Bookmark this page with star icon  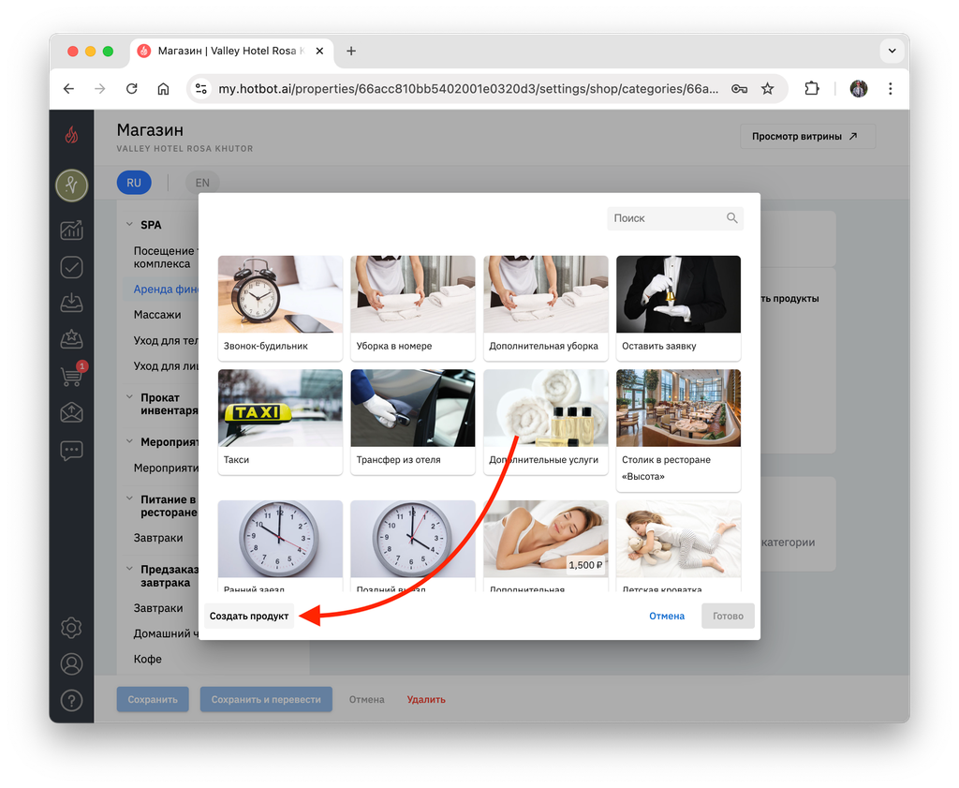pos(768,89)
